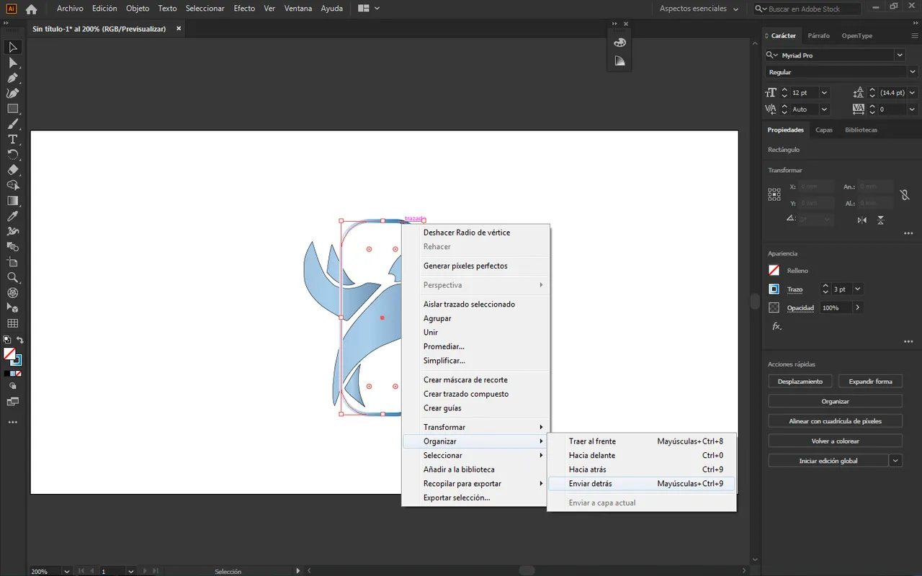Click the Volver a colorear button
922x576 pixels.
(836, 441)
